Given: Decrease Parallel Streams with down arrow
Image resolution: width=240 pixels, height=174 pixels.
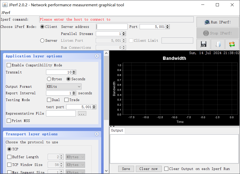Looking at the screenshot, I should 124,35.
